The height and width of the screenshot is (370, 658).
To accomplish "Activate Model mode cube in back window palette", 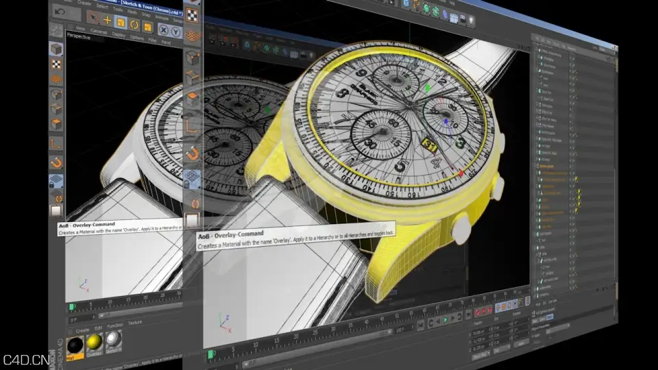I will pyautogui.click(x=56, y=49).
